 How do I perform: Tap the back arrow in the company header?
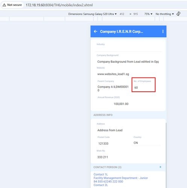coord(96,32)
